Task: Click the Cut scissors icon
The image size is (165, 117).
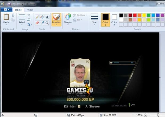Action: pos(13,15)
